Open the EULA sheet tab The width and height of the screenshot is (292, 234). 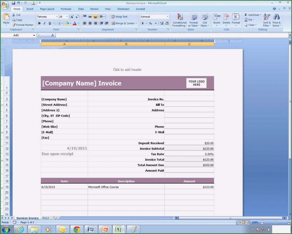pos(46,218)
